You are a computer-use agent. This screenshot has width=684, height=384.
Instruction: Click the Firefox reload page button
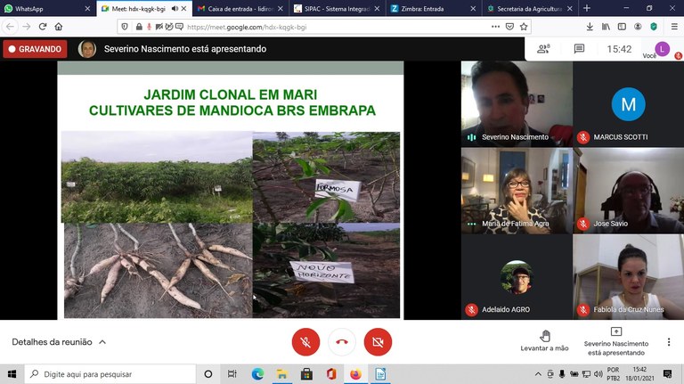(42, 27)
